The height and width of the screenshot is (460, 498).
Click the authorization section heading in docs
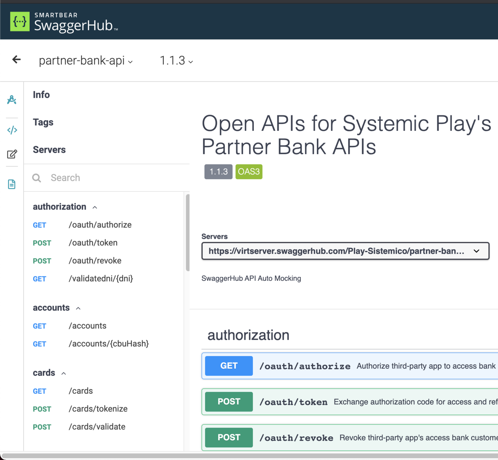248,335
